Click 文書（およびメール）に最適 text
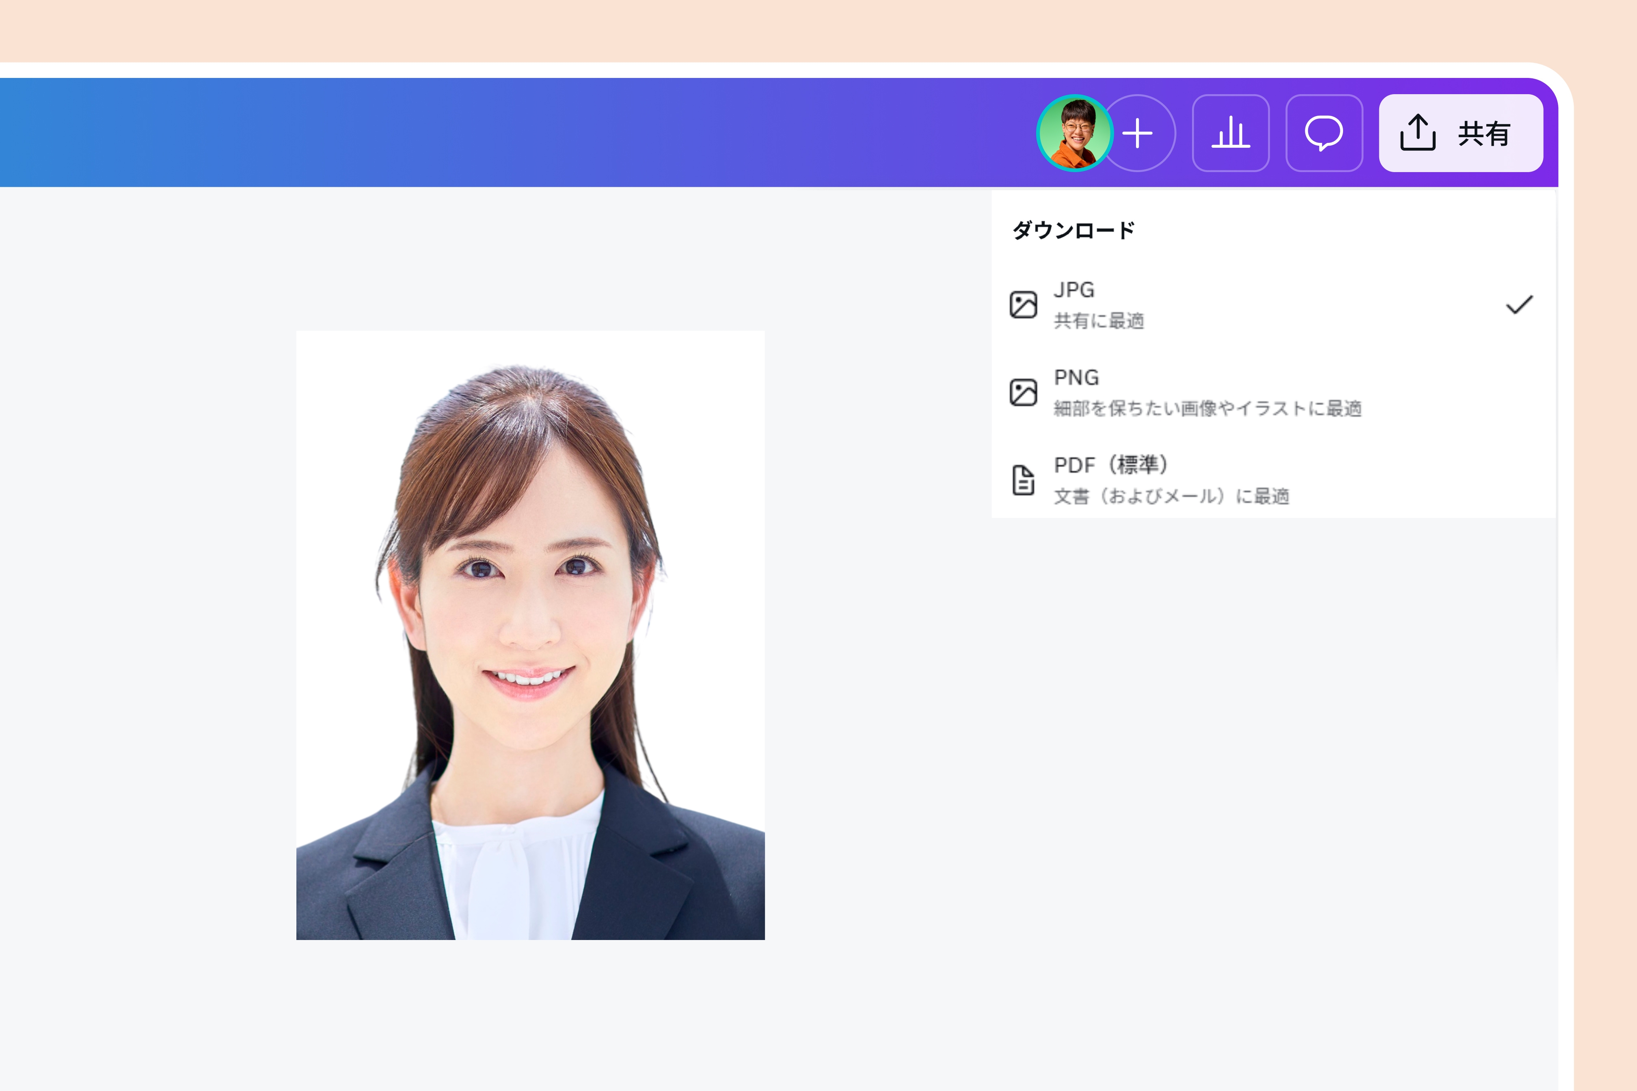 (1171, 496)
